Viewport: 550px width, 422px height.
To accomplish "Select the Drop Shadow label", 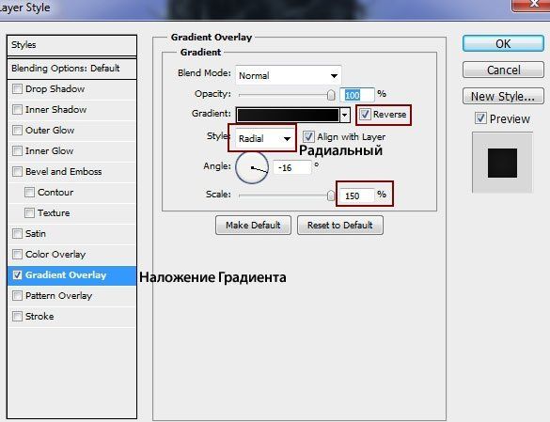I will click(x=55, y=88).
